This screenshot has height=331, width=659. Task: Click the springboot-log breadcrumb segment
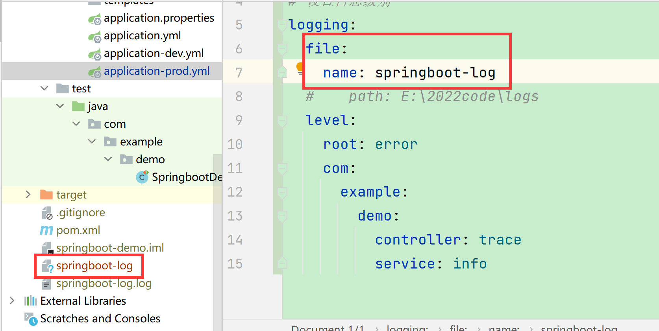(579, 328)
